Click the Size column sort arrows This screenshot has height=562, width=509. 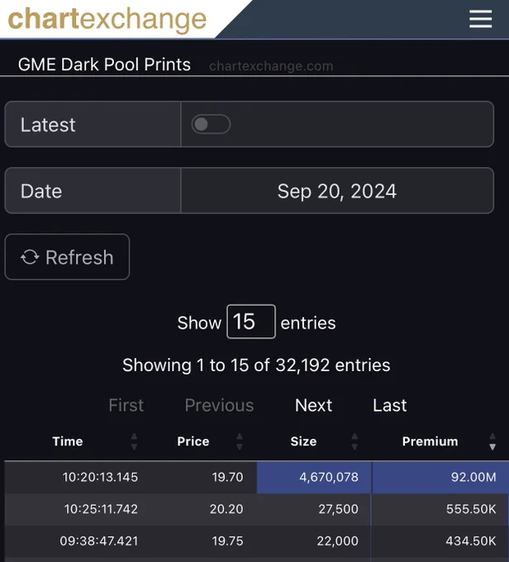pos(354,441)
